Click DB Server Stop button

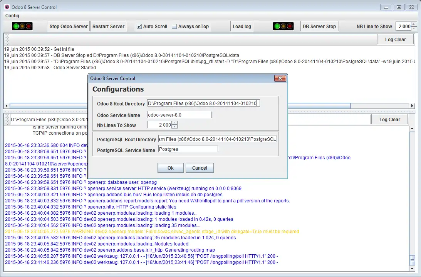[x=319, y=26]
